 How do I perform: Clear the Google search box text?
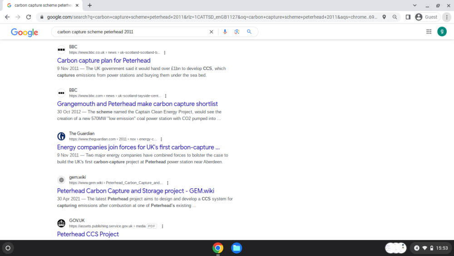coord(212,32)
